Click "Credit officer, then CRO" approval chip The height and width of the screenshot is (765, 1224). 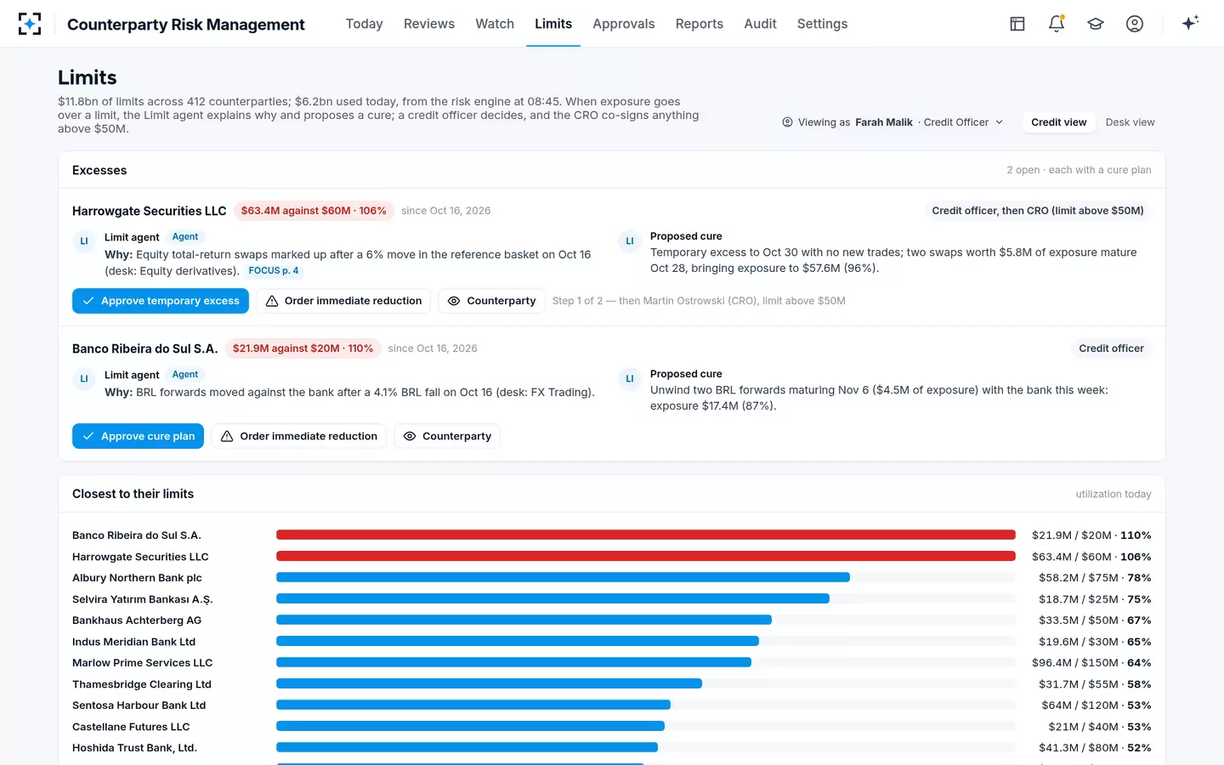[x=1038, y=211]
